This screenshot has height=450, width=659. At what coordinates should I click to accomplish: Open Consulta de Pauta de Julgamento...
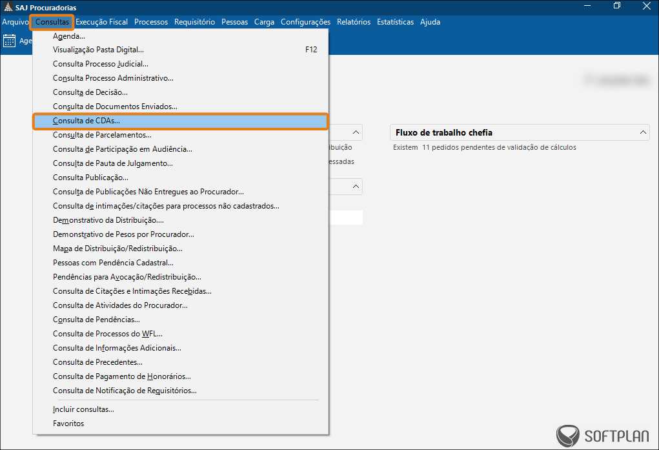tap(181, 163)
